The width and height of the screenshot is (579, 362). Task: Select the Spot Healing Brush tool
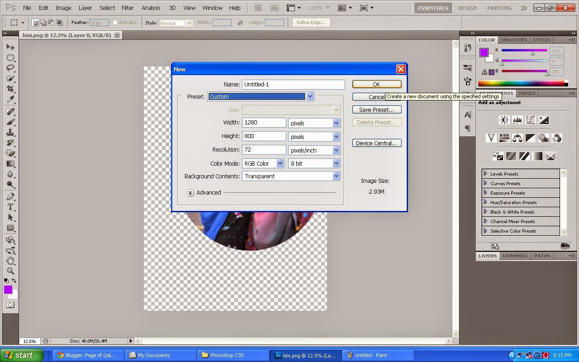pyautogui.click(x=10, y=111)
